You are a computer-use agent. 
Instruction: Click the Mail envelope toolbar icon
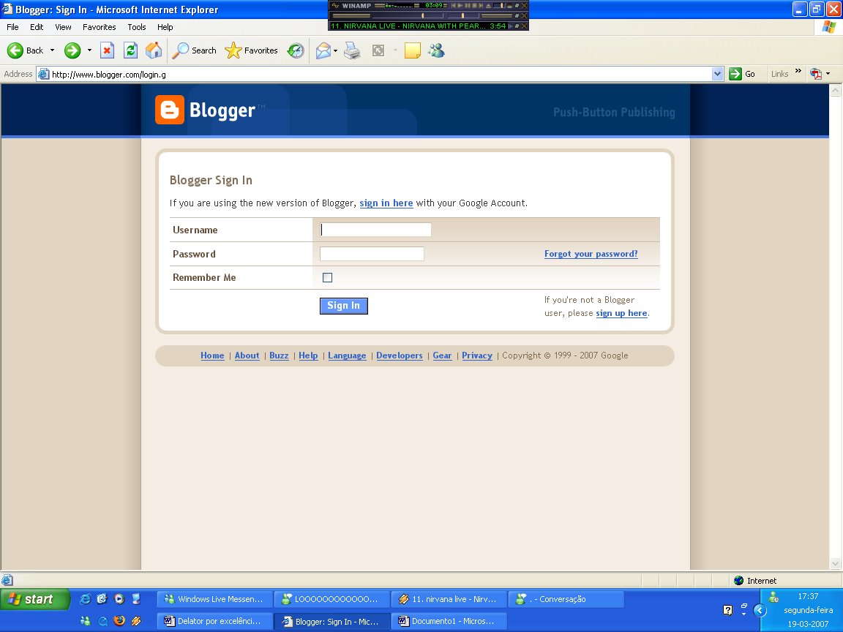[323, 50]
